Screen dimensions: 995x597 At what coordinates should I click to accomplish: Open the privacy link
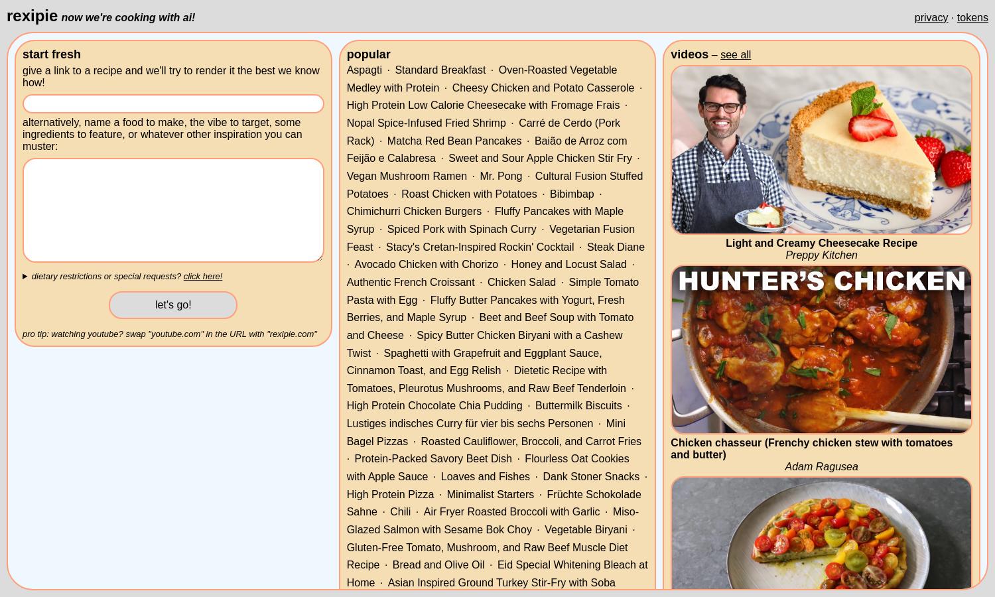pos(931,18)
